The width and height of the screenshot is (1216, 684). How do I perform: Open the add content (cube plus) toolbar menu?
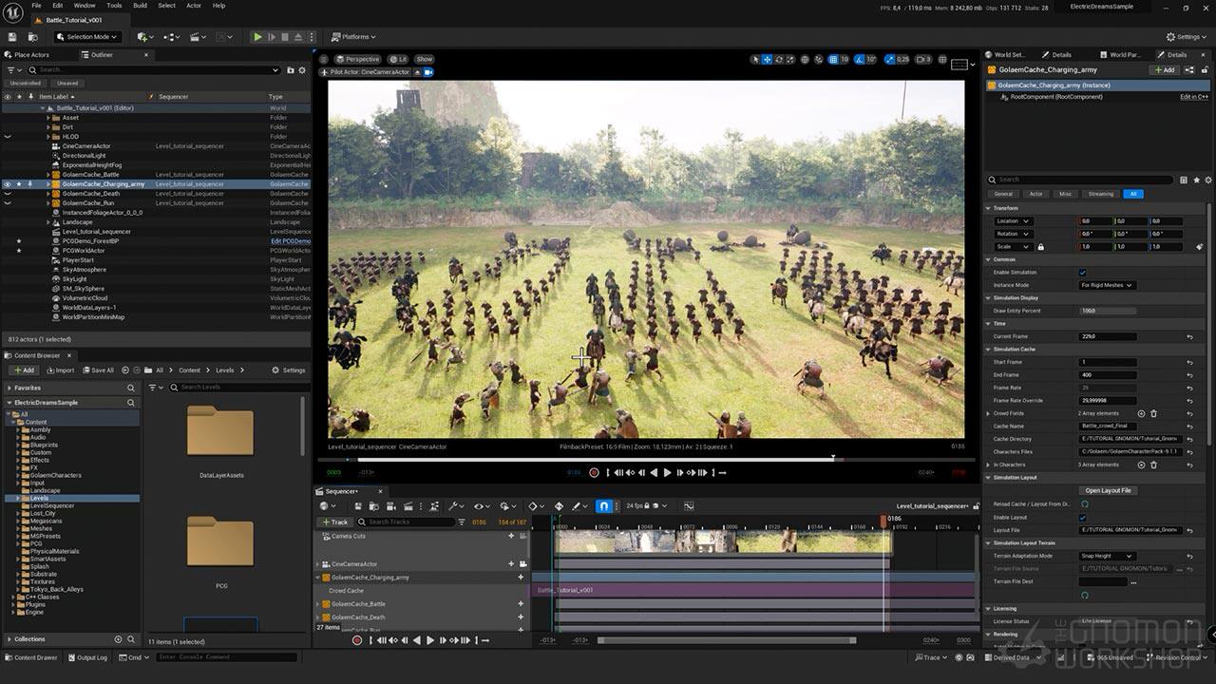pyautogui.click(x=144, y=37)
